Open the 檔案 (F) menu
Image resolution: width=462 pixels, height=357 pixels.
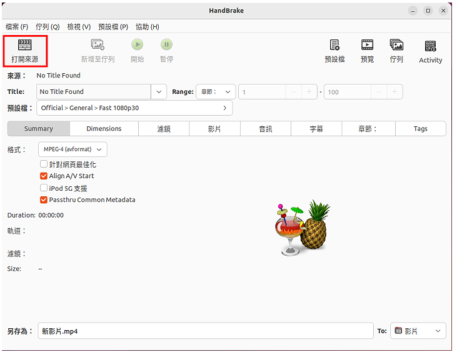[x=17, y=27]
